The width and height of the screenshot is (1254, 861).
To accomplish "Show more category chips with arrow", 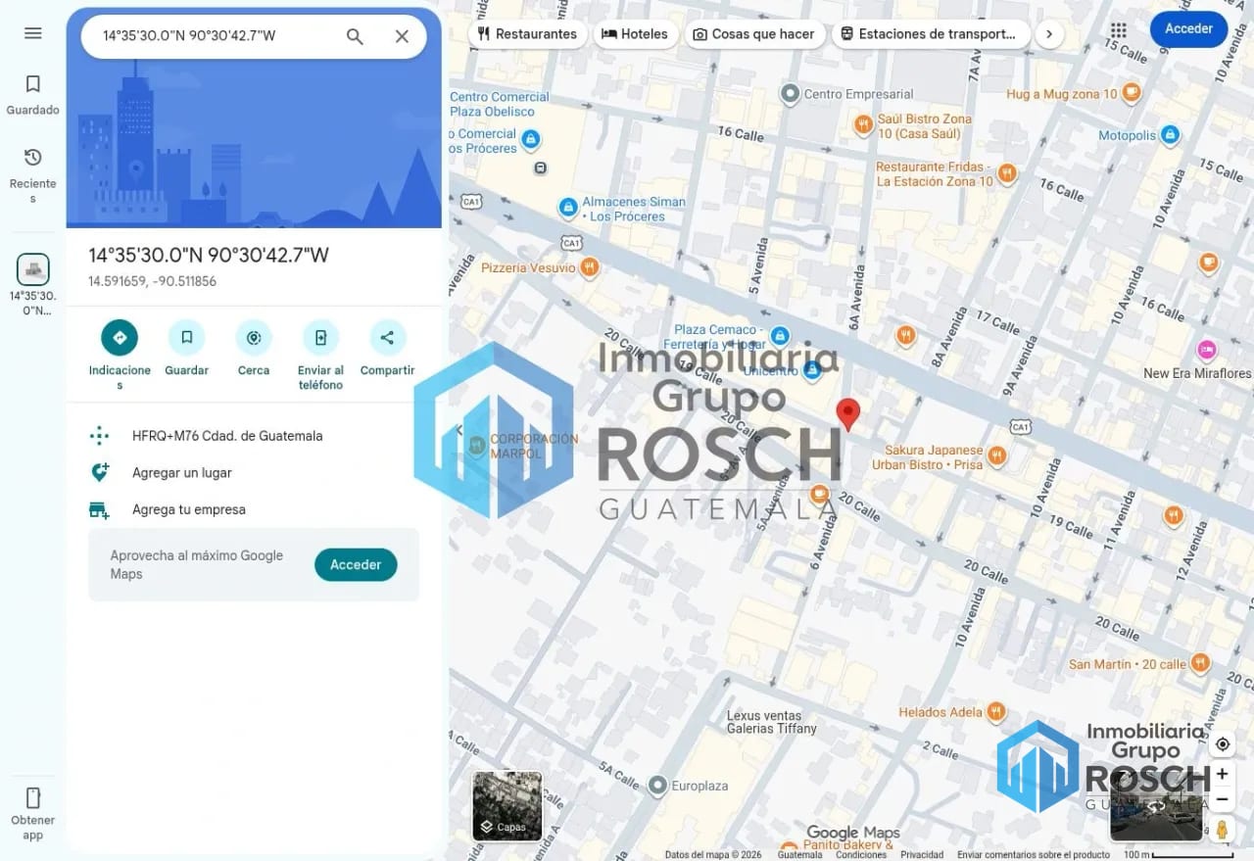I will (x=1049, y=33).
